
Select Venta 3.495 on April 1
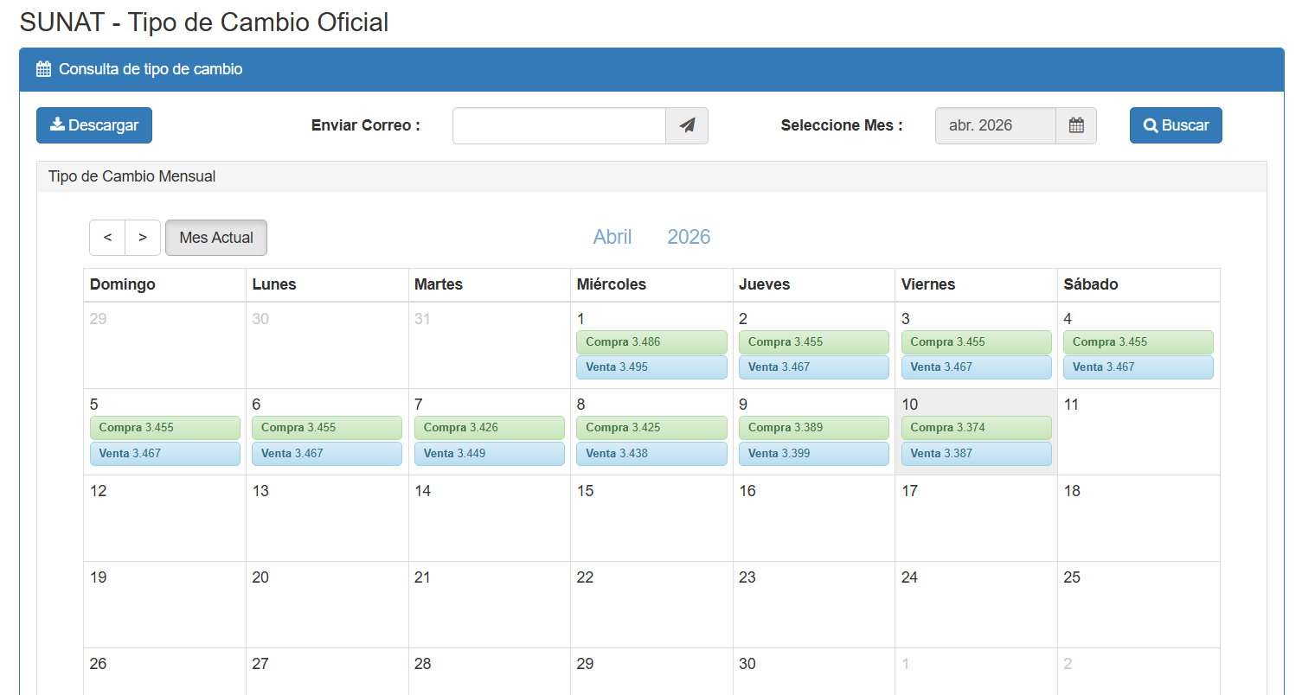(x=651, y=367)
